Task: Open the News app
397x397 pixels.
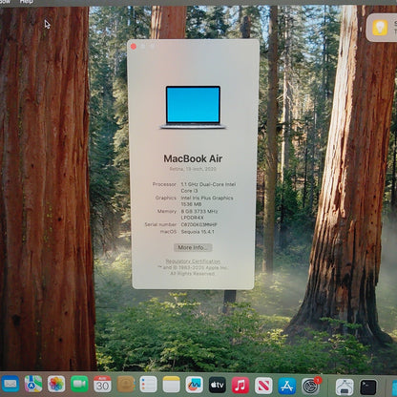Action: tap(263, 386)
